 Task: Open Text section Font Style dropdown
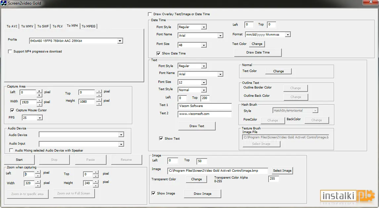coord(204,66)
